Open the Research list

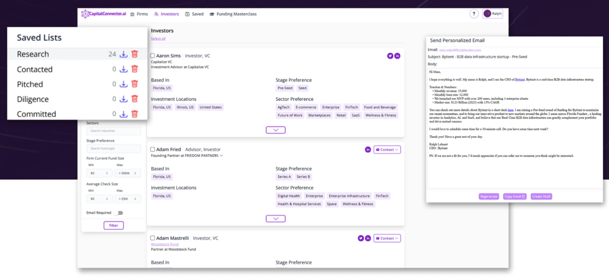pos(33,54)
